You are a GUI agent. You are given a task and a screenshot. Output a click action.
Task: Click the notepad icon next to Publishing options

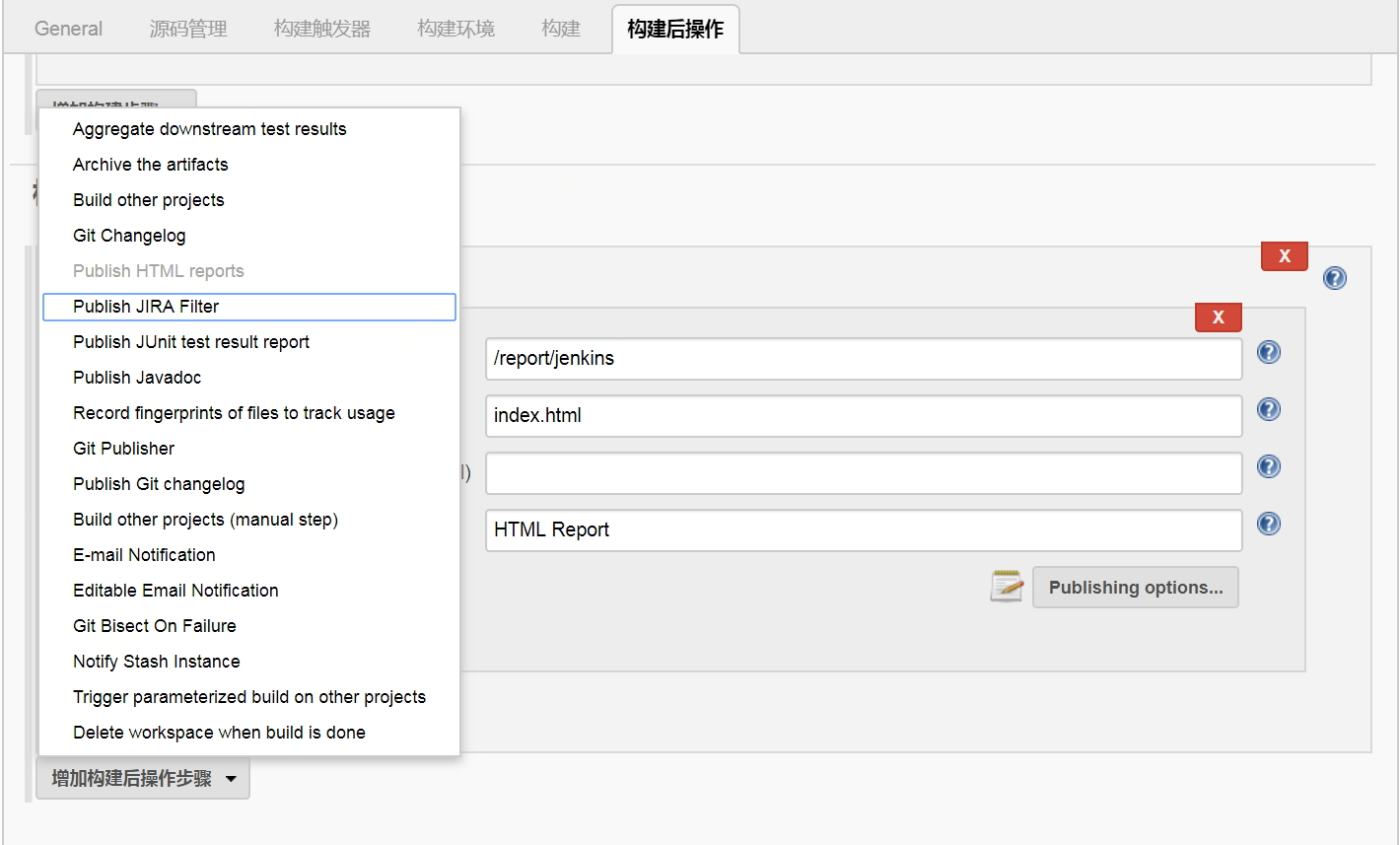pyautogui.click(x=1007, y=586)
